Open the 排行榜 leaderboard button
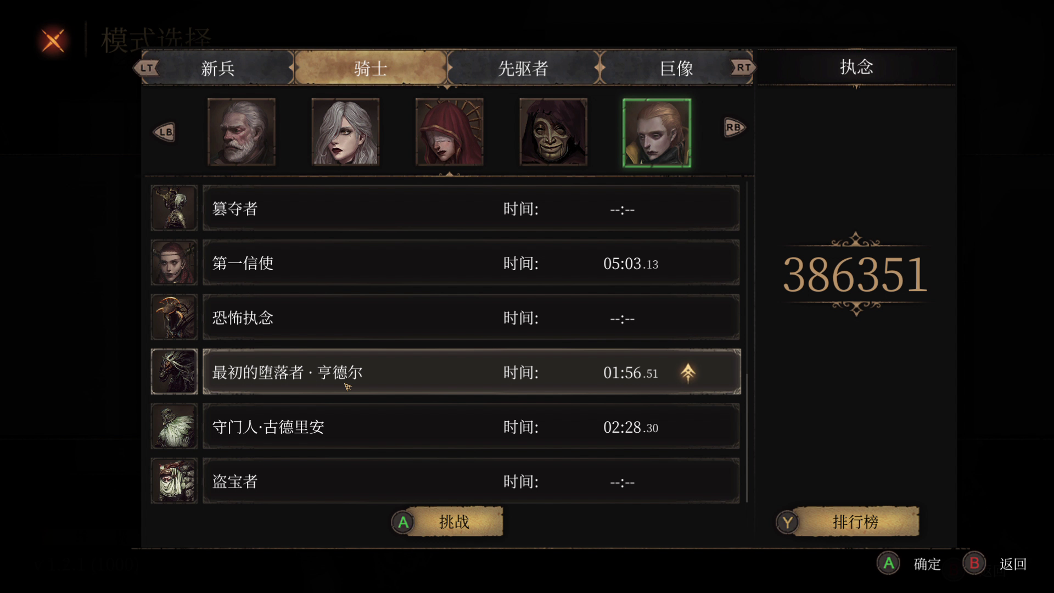Screen dimensions: 1054x593 (x=847, y=522)
